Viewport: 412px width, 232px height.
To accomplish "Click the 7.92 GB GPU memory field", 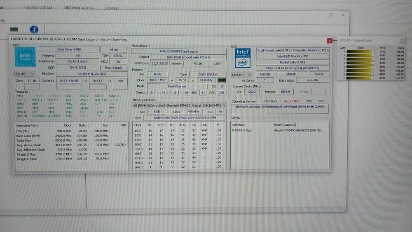I will (265, 74).
